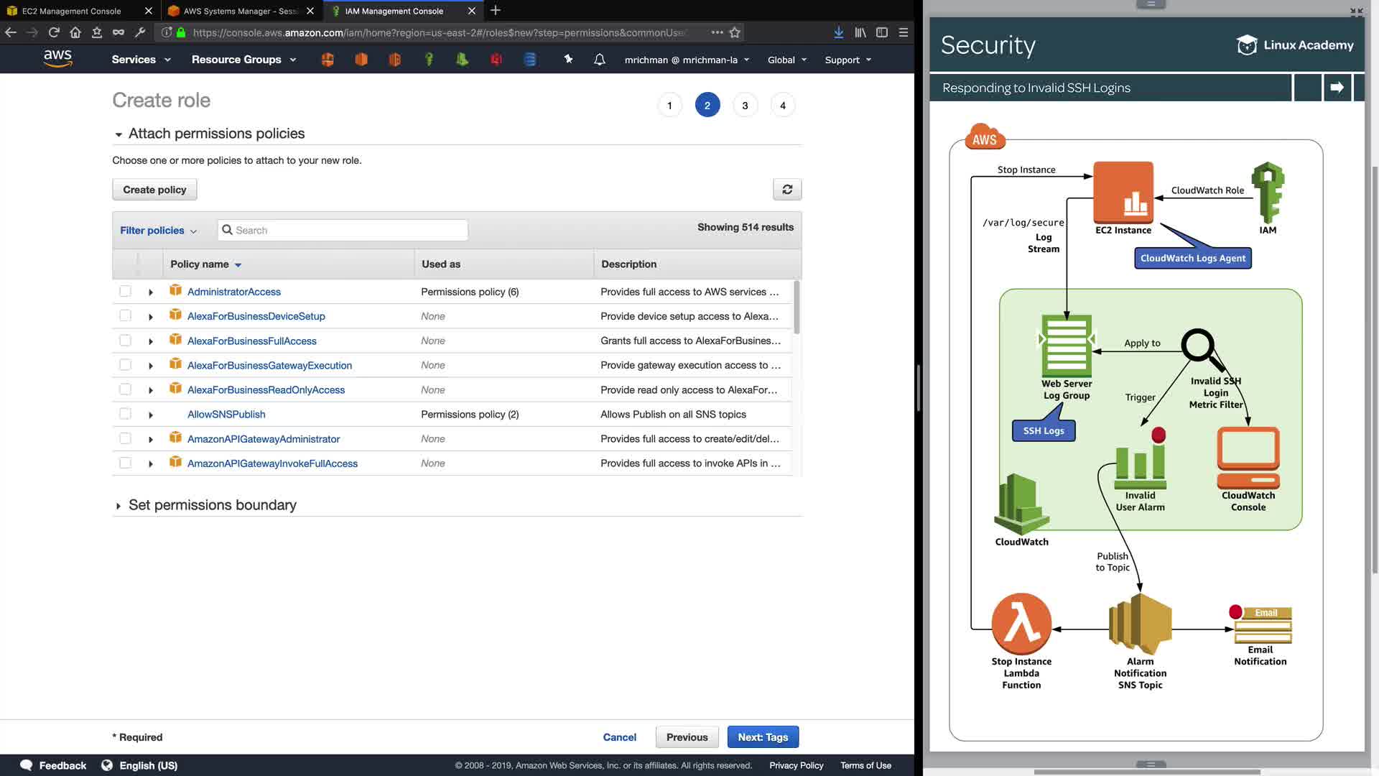The image size is (1379, 776).
Task: Click the browser home icon
Action: coord(75,32)
